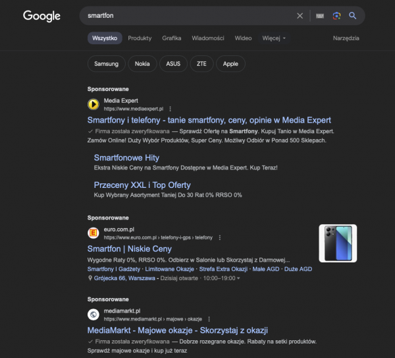Click the mediamarkt.pl globe favicon
395x358 pixels.
pos(93,314)
